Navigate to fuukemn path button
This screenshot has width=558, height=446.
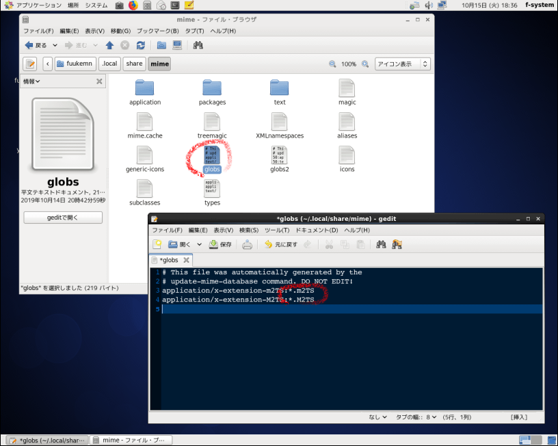click(x=75, y=64)
